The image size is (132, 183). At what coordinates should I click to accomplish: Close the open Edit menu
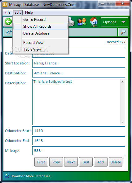coord(18,12)
